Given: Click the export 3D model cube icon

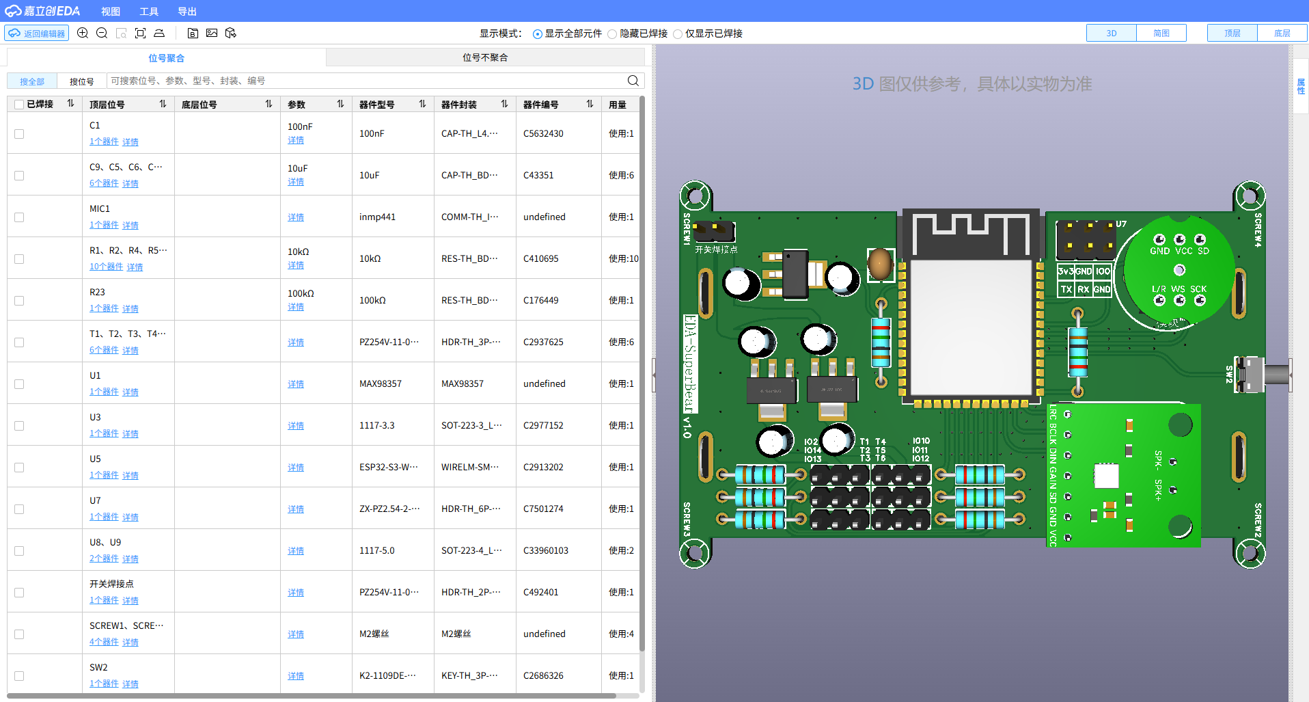Looking at the screenshot, I should click(x=231, y=33).
